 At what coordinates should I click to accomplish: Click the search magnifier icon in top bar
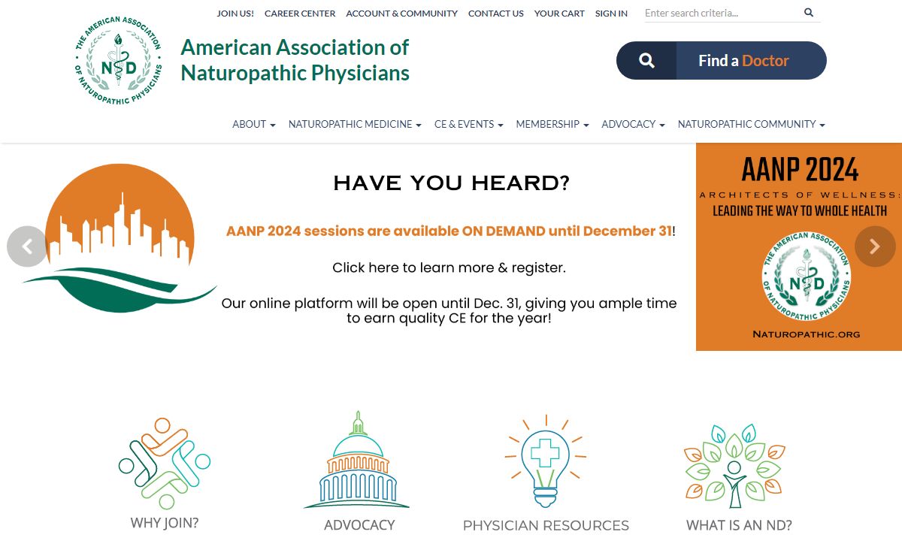(x=809, y=13)
